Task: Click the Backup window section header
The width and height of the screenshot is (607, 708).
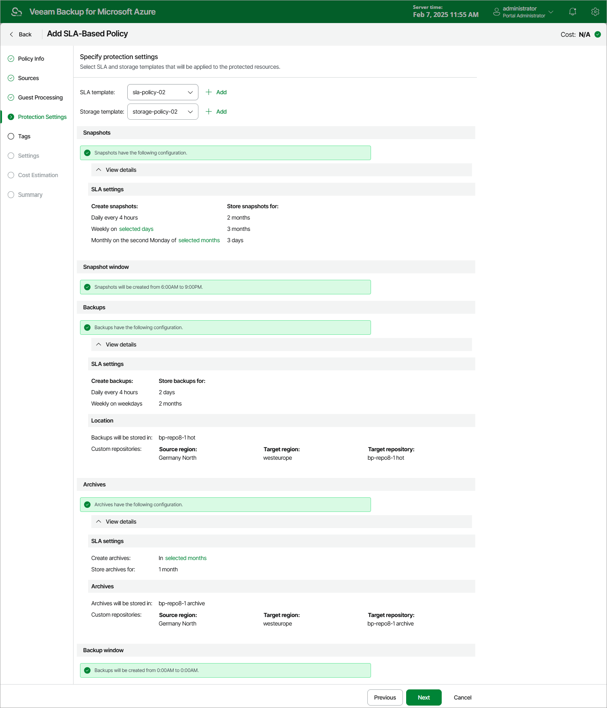Action: click(x=276, y=650)
